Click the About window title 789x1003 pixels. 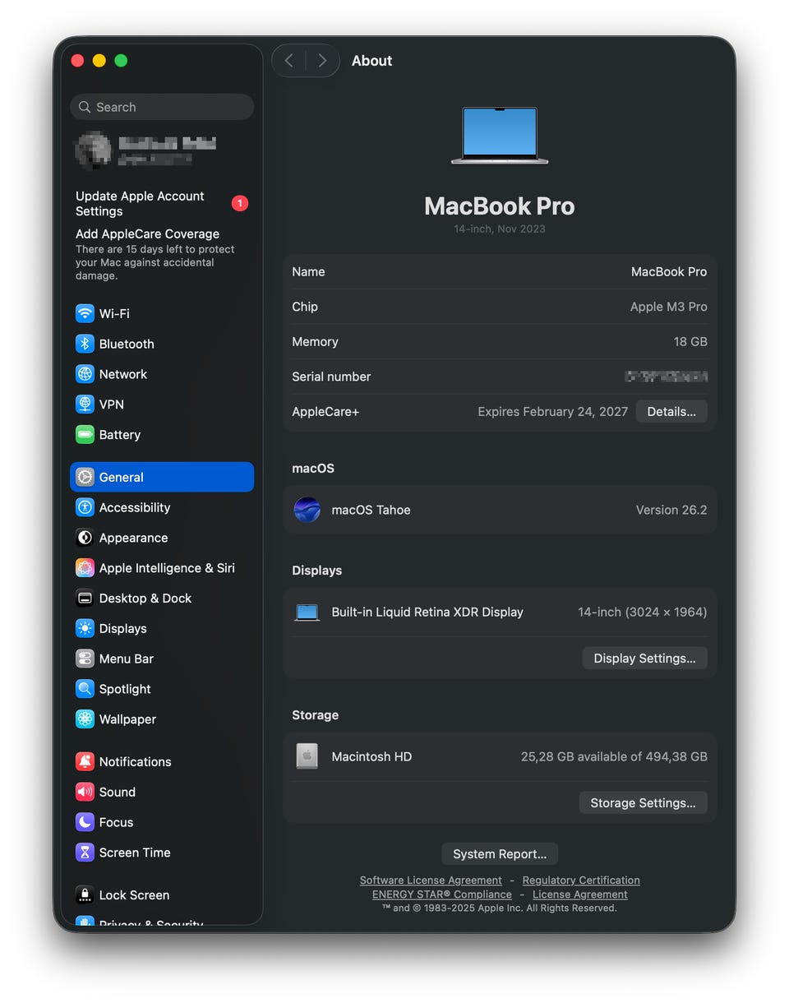tap(371, 60)
